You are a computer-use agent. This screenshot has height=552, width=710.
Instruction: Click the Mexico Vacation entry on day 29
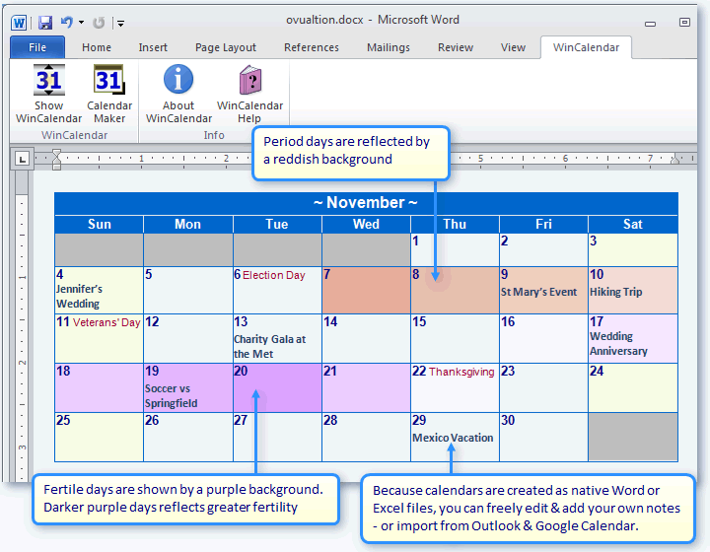(453, 438)
